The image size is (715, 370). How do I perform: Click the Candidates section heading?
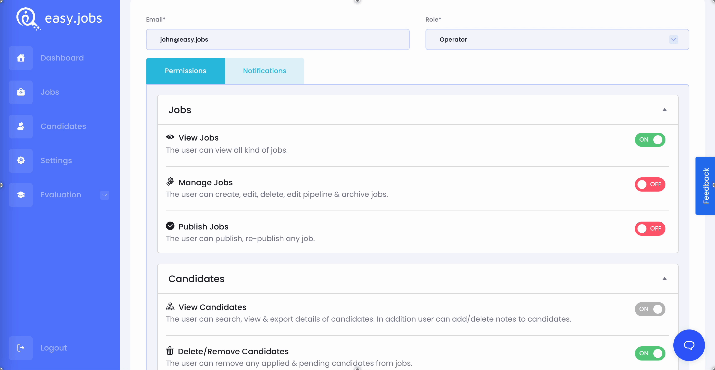(196, 279)
